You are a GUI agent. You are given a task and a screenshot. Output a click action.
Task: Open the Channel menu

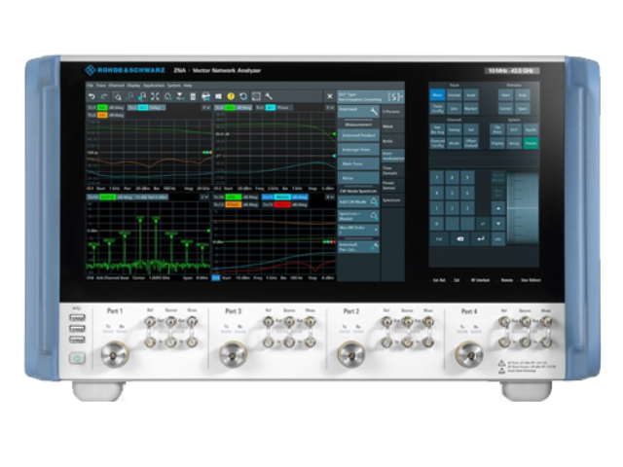[117, 86]
